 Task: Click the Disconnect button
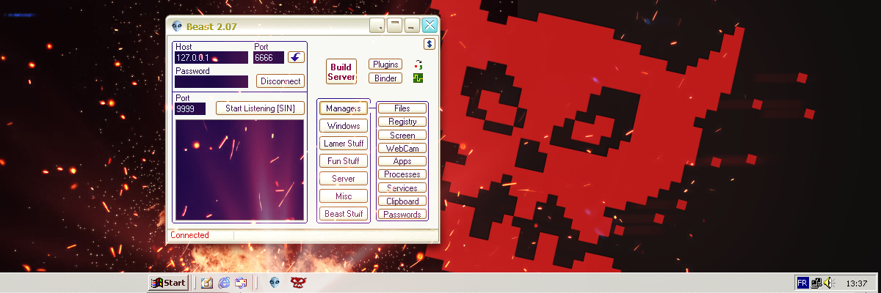pos(280,81)
